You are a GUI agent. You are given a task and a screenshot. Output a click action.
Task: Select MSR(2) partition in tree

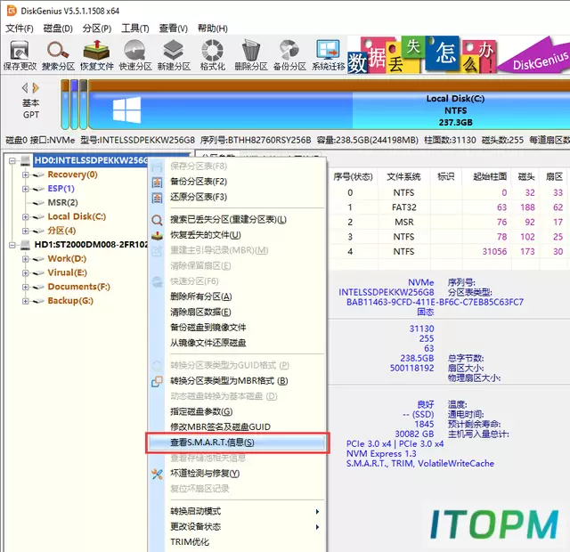coord(62,202)
